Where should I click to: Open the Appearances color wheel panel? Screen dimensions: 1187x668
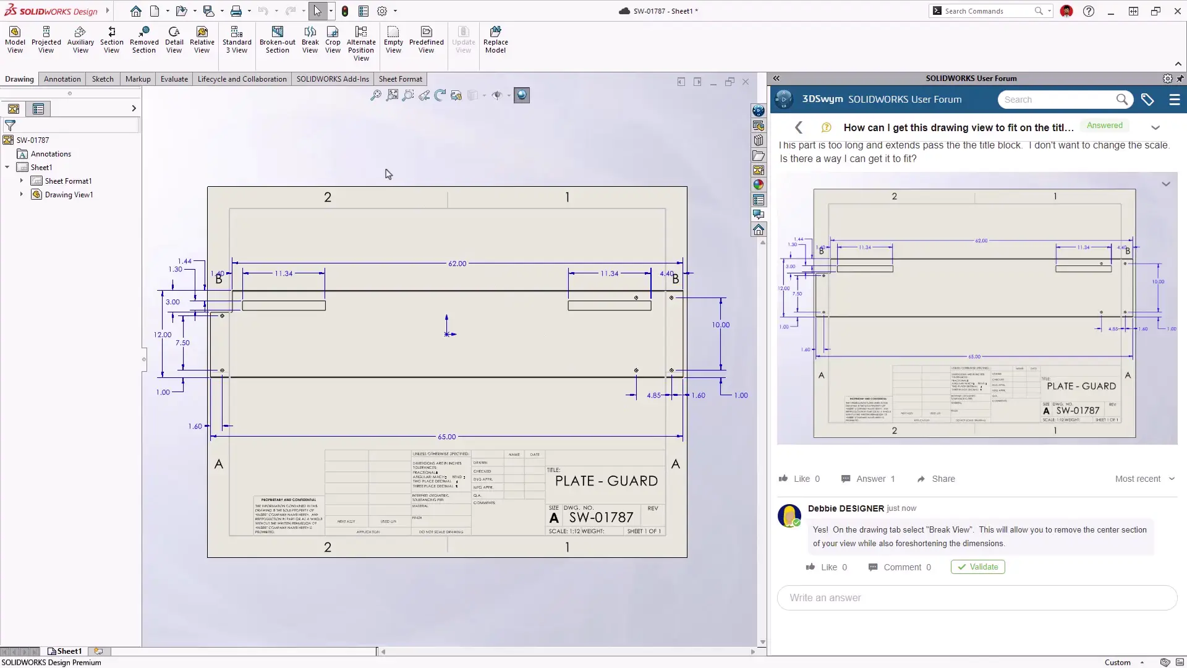(759, 184)
